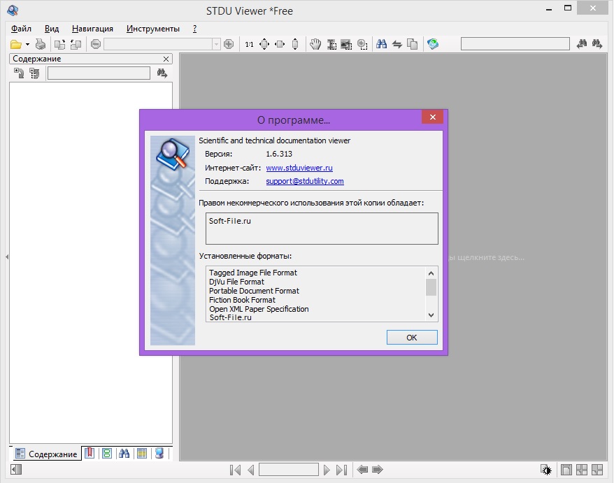Select the rightmost page layout icon in status bar
The width and height of the screenshot is (614, 483).
coord(597,470)
